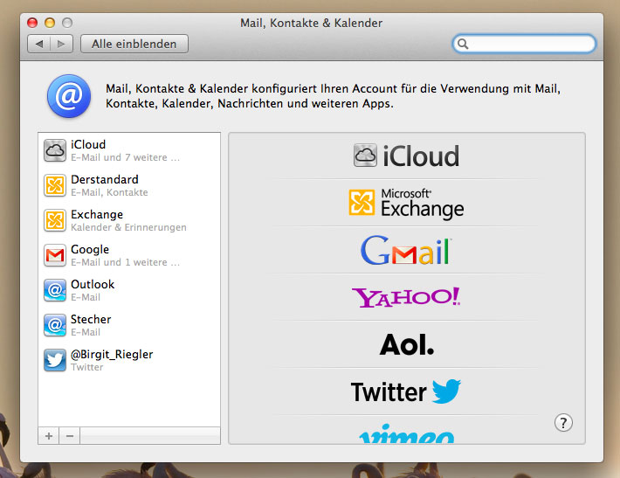This screenshot has height=478, width=620.
Task: Click the 'E-Mail und 1 weitere ...' subtitle
Action: pyautogui.click(x=126, y=262)
